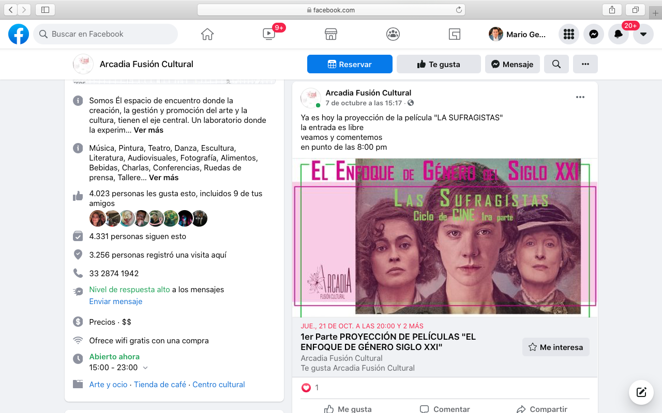The height and width of the screenshot is (413, 662).
Task: Click the Mensaje button
Action: pos(513,64)
